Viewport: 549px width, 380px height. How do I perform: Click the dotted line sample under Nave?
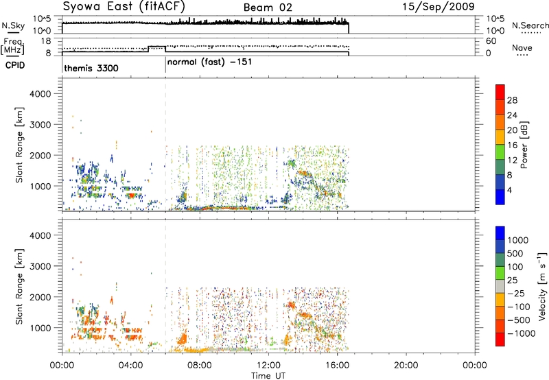(523, 55)
